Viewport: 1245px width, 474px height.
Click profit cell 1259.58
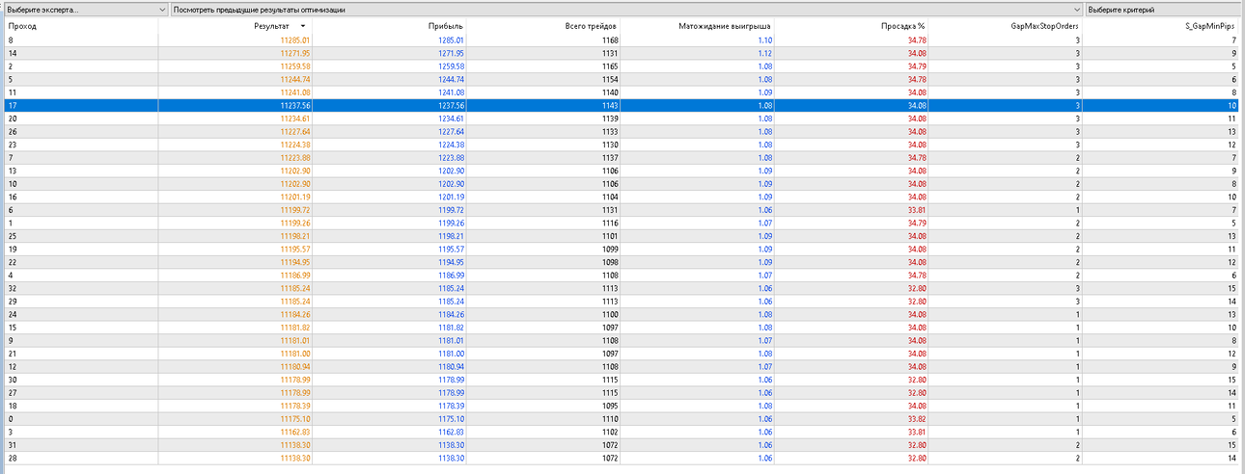point(451,66)
